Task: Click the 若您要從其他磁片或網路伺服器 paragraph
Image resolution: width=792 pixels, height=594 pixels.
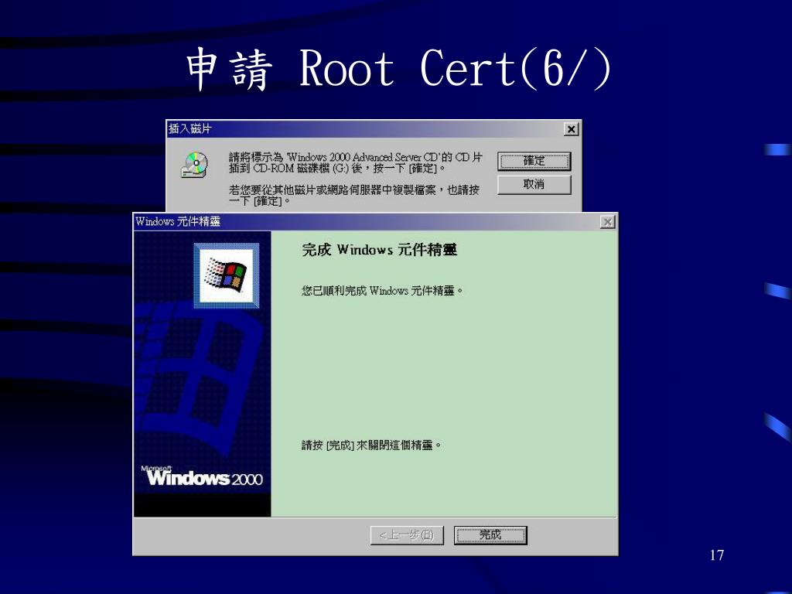Action: coord(353,195)
